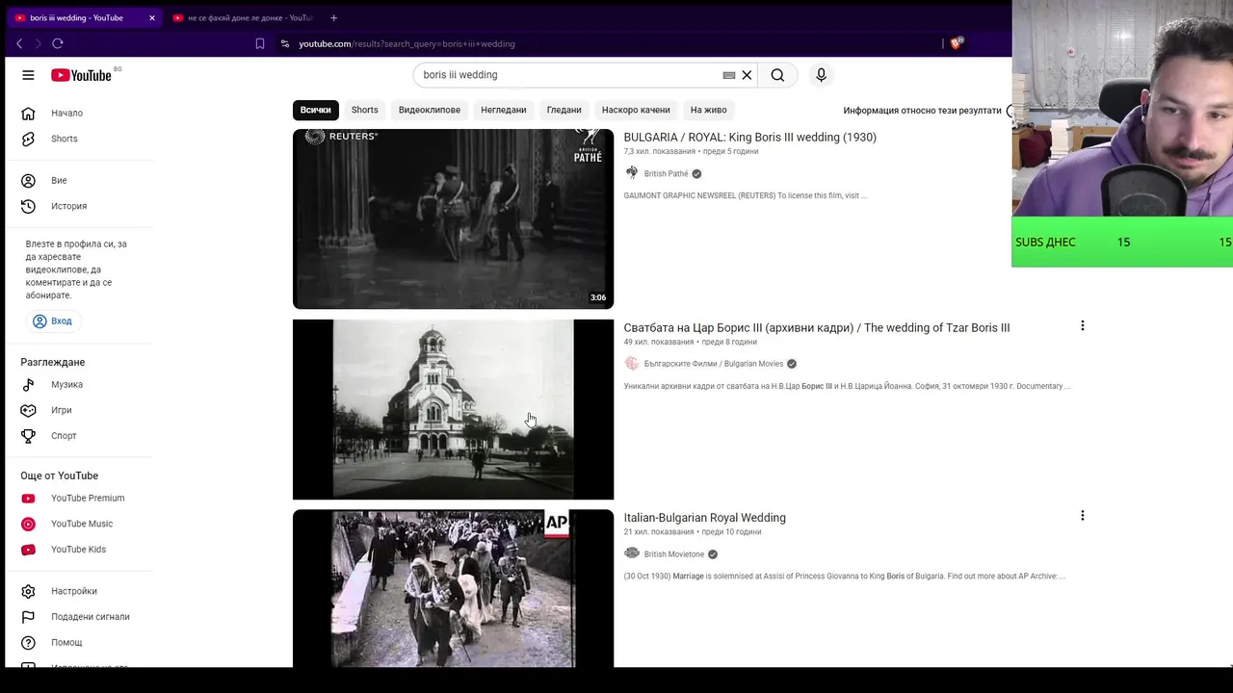
Task: Open title 'Italian-Bulgarian Royal Wedding'
Action: tap(705, 518)
